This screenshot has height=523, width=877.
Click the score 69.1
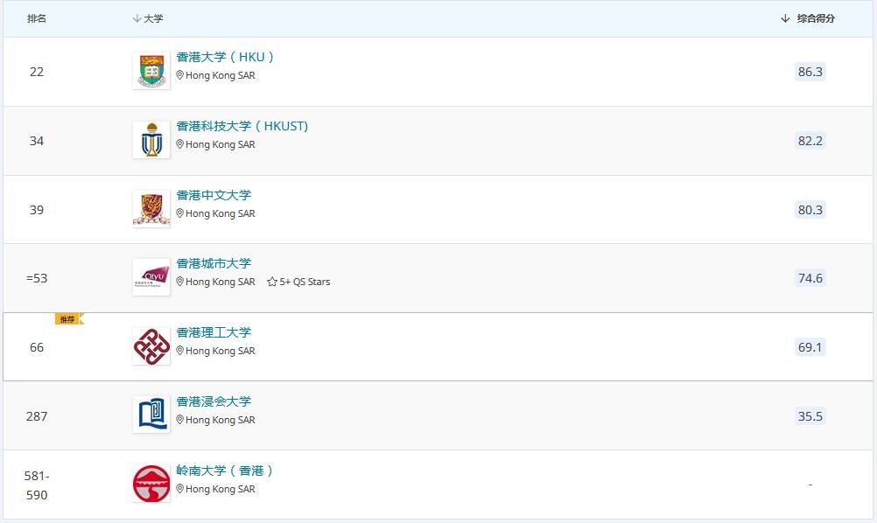(810, 347)
